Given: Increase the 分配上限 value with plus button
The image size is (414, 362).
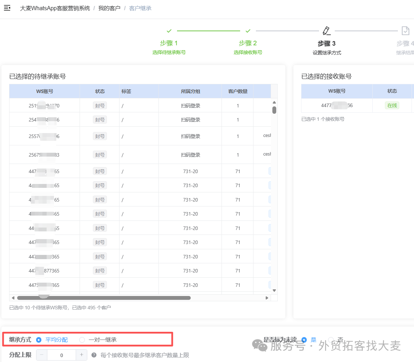Looking at the screenshot, I should click(82, 355).
